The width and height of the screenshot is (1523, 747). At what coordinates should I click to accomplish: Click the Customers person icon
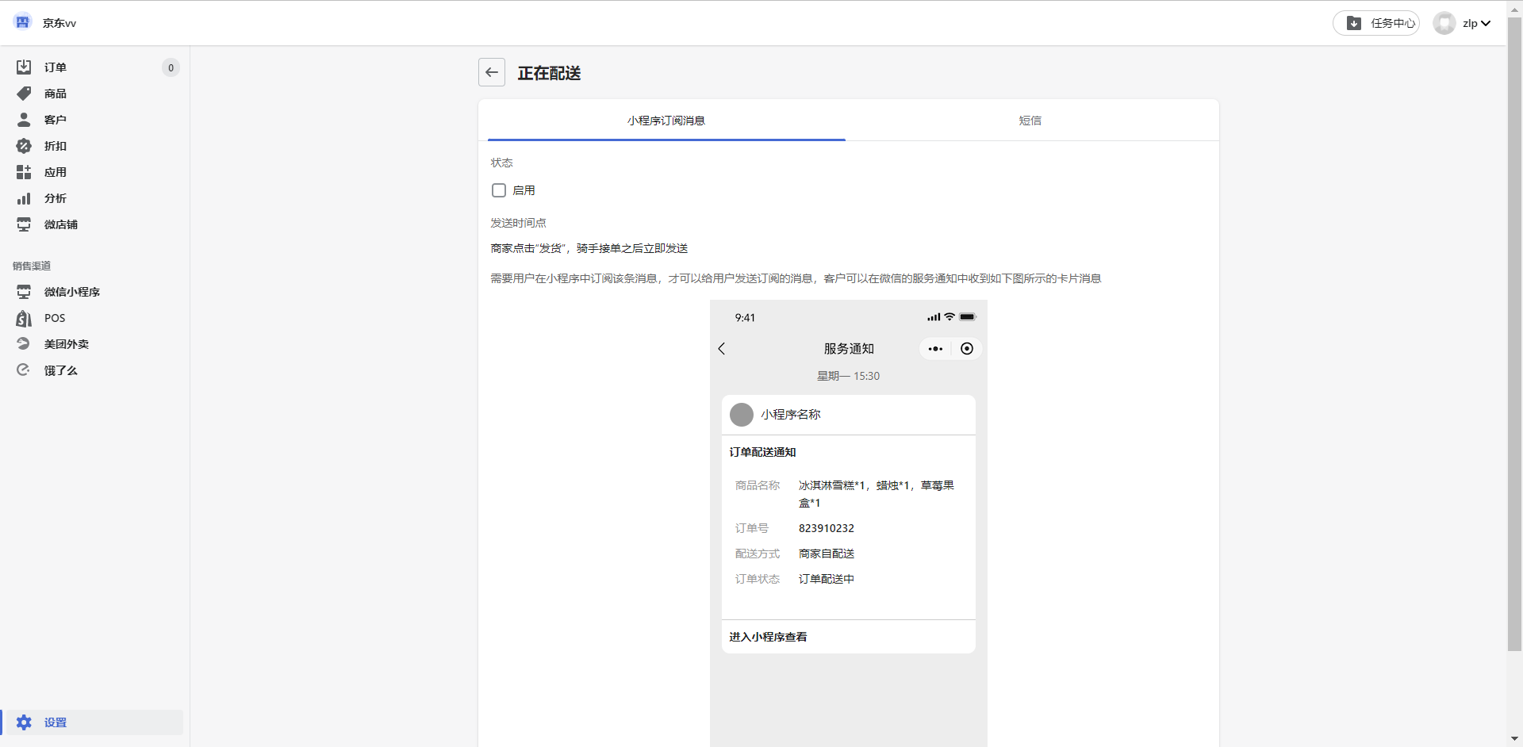point(24,120)
